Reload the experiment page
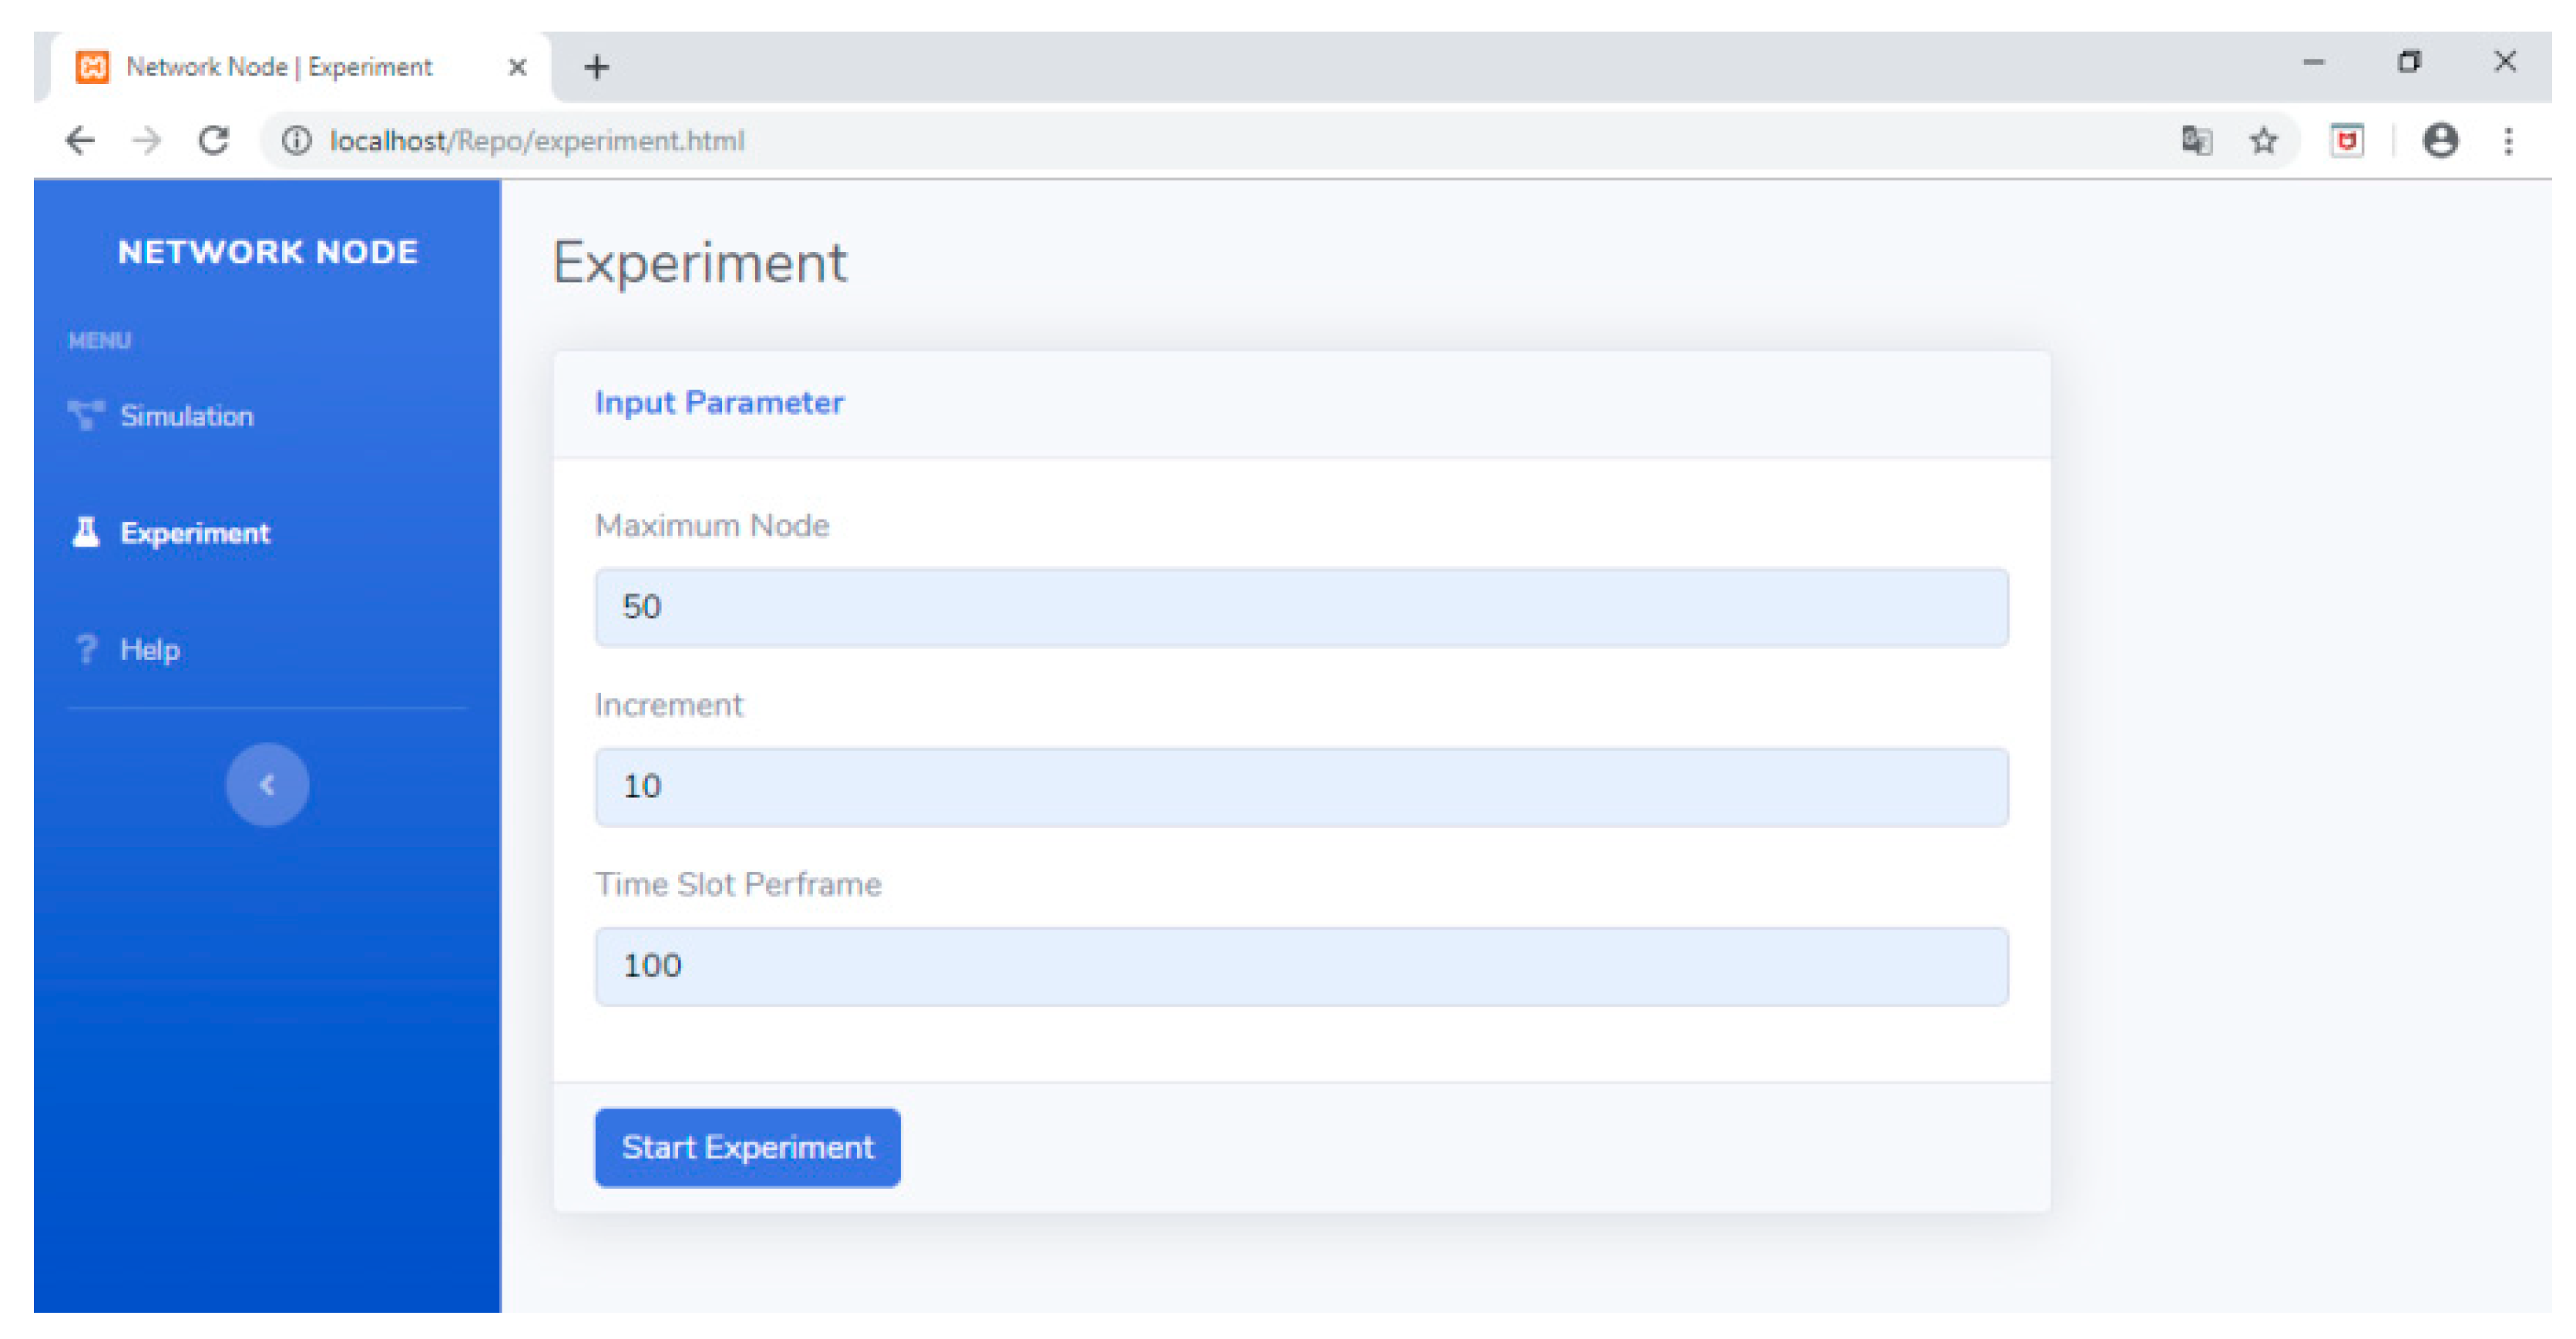 coord(214,141)
